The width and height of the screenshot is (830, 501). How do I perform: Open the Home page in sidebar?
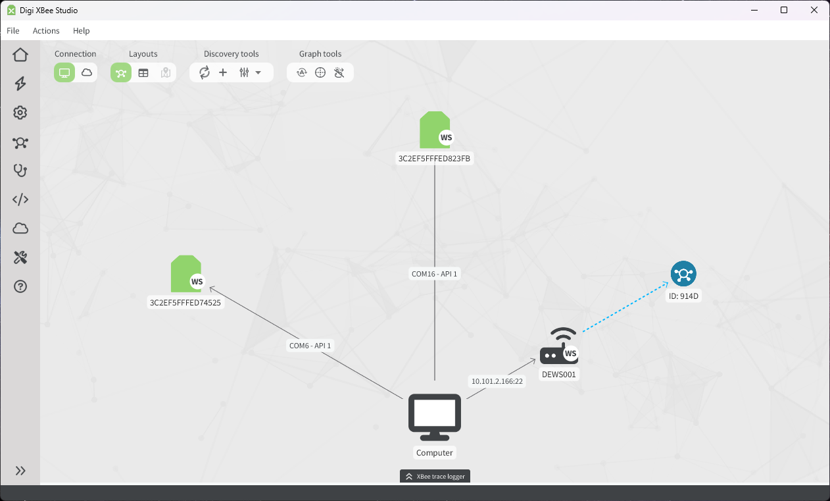20,55
